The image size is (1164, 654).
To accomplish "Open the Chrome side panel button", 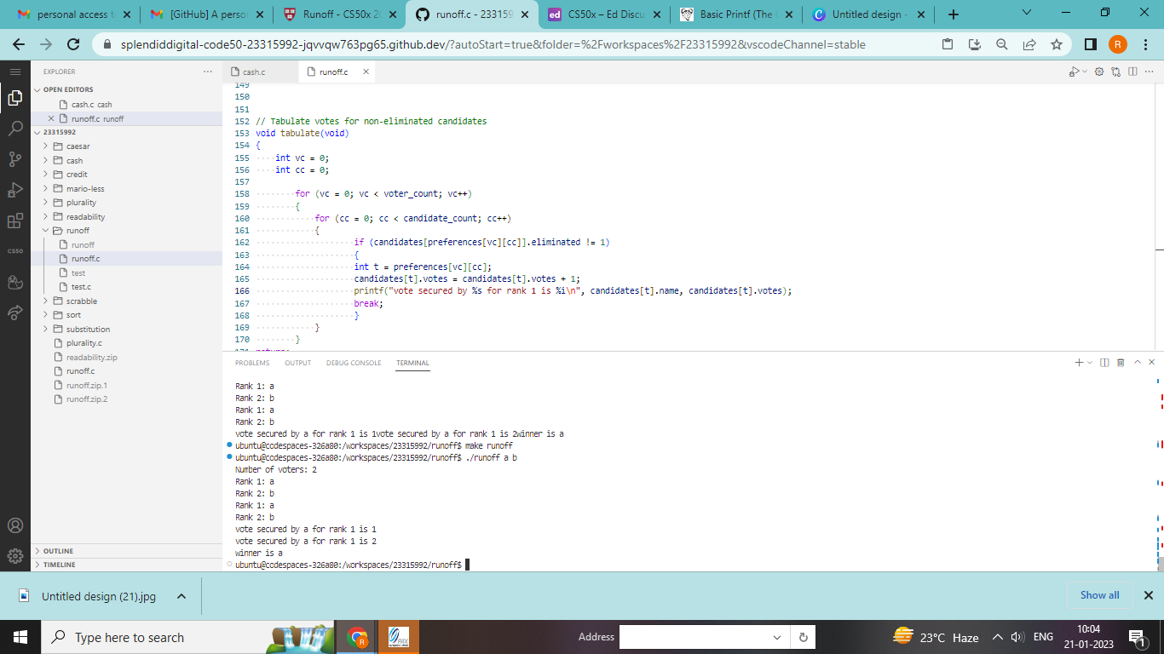I will 1091,44.
